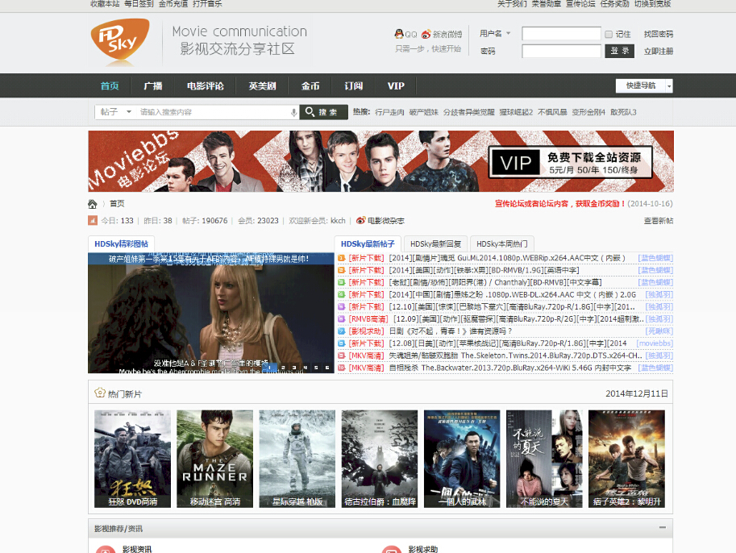The height and width of the screenshot is (553, 736).
Task: Open the 查看新帖 link
Action: tap(658, 221)
